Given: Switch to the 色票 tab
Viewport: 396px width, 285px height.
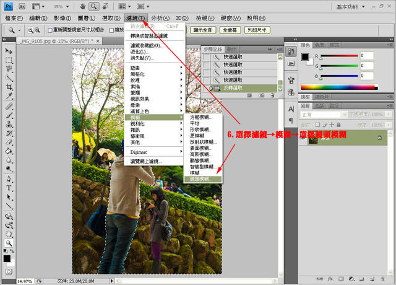Looking at the screenshot, I should [x=320, y=45].
